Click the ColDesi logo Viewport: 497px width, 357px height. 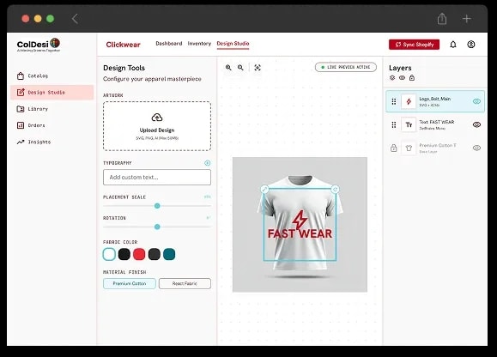click(x=39, y=45)
